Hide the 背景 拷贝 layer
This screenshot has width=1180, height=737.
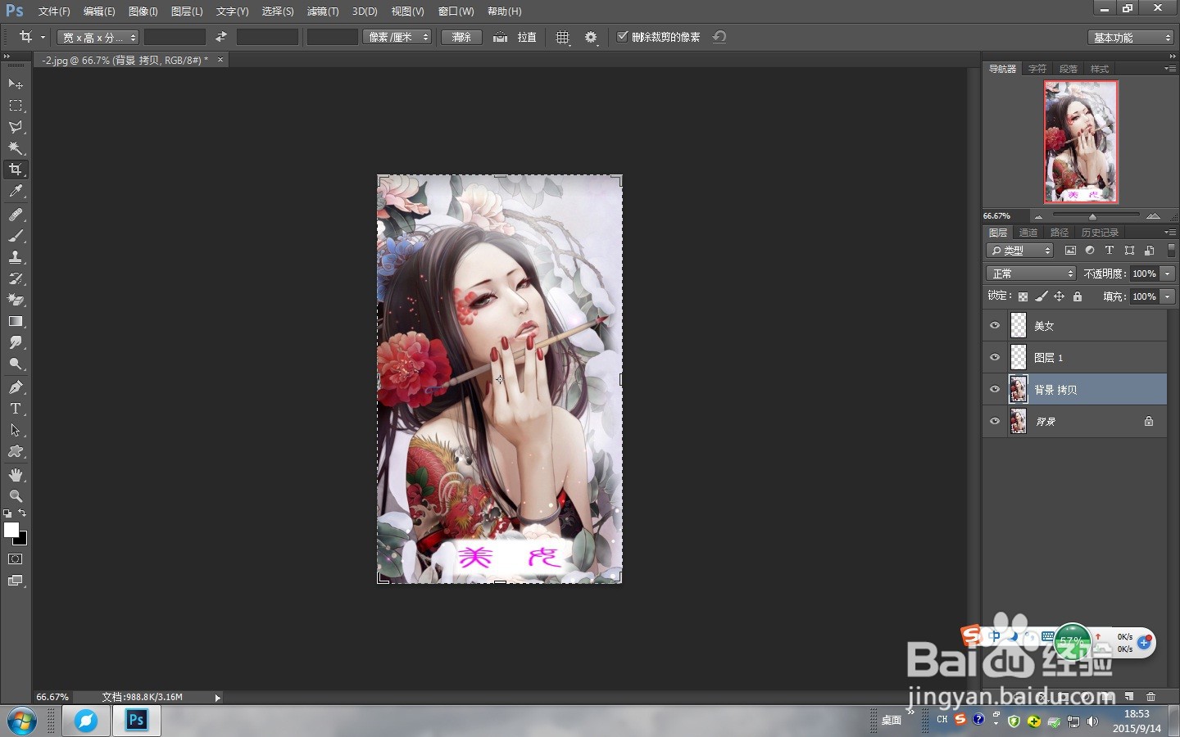tap(995, 389)
